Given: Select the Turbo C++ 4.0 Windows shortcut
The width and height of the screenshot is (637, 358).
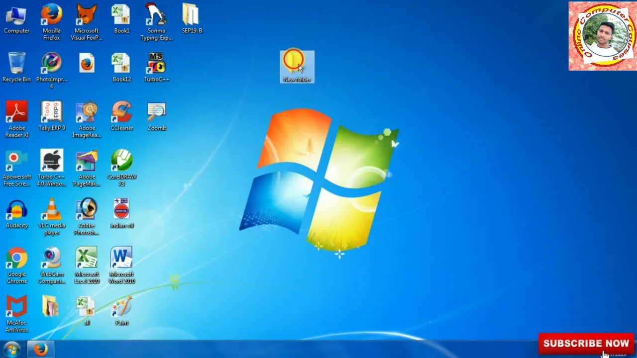Looking at the screenshot, I should click(51, 168).
